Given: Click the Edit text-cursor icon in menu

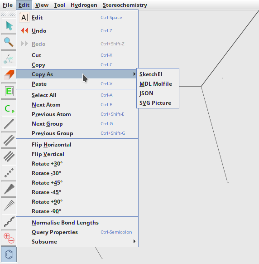Looking at the screenshot, I should (x=24, y=18).
